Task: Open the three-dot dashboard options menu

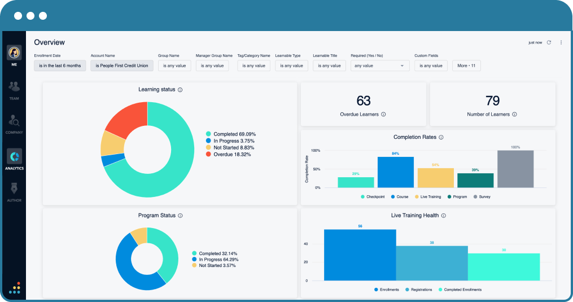Action: point(561,42)
